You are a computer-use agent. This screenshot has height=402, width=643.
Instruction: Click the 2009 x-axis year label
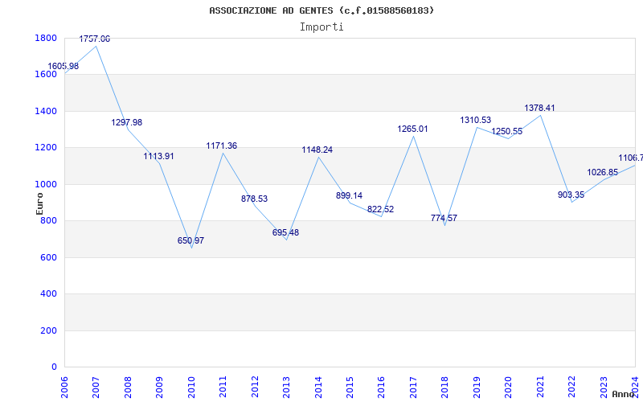coord(159,389)
